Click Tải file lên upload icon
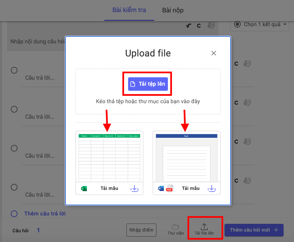294x242 pixels. (x=204, y=227)
